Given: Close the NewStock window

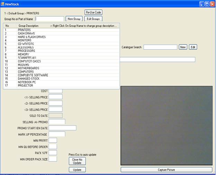Looking at the screenshot, I should (x=213, y=4).
